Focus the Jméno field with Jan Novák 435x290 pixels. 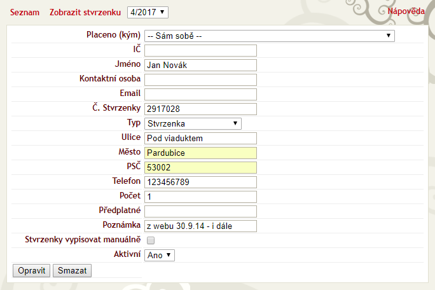coord(200,65)
